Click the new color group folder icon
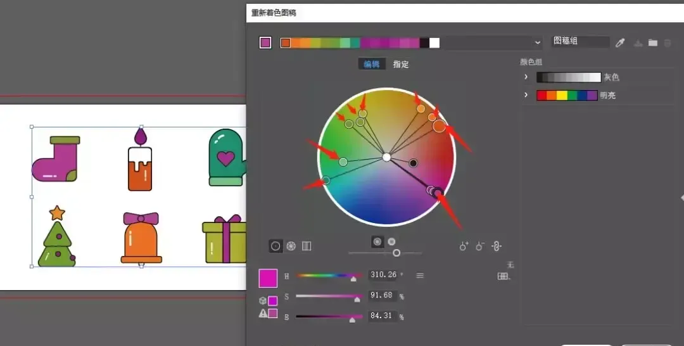The height and width of the screenshot is (346, 684). [652, 42]
